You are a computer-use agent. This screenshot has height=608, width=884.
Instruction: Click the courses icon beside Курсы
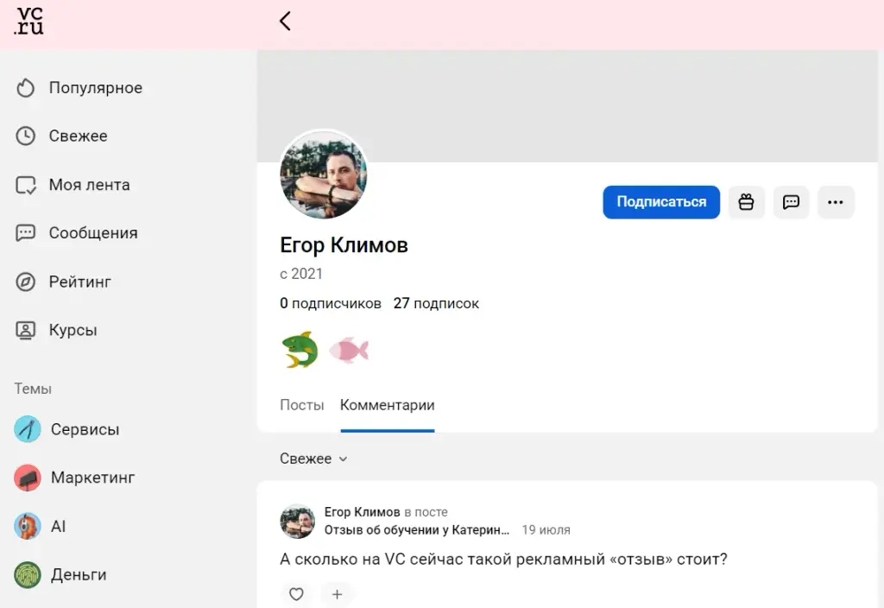click(25, 330)
